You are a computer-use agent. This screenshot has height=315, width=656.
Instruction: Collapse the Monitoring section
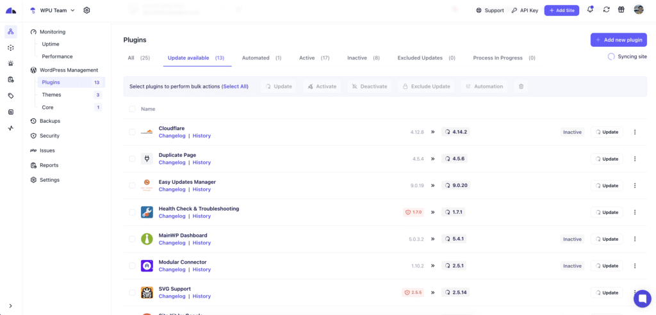click(x=47, y=32)
